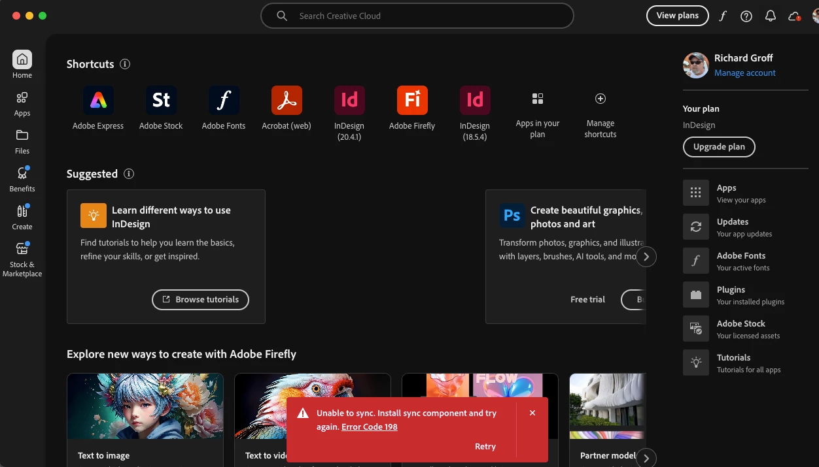Open profile avatar in top bar
This screenshot has width=819, height=467.
[816, 16]
